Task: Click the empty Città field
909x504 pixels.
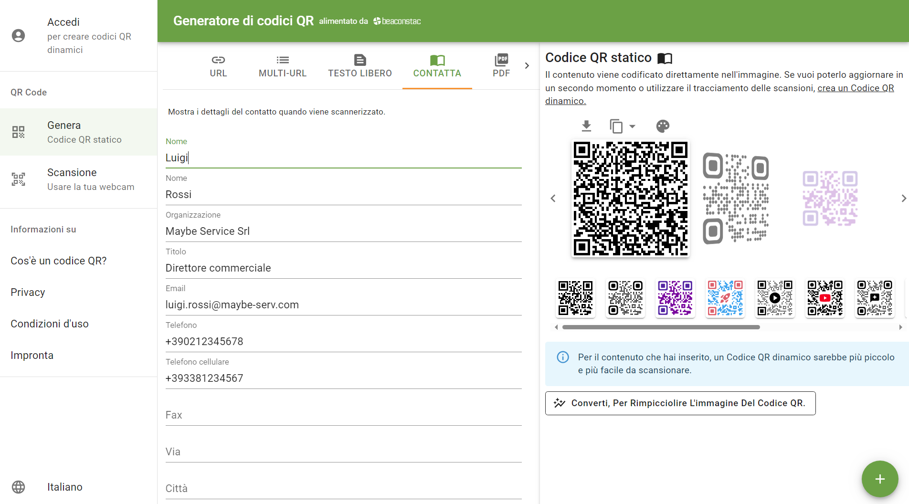Action: point(343,488)
